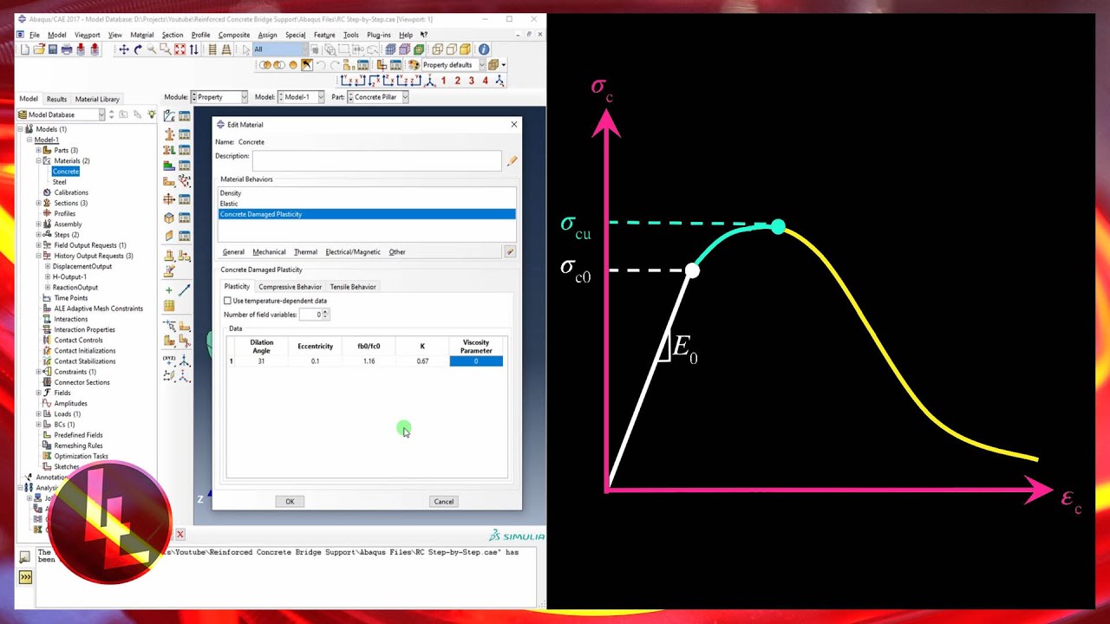Expand the Parts (3) tree node
Viewport: 1110px width, 624px height.
click(x=38, y=150)
